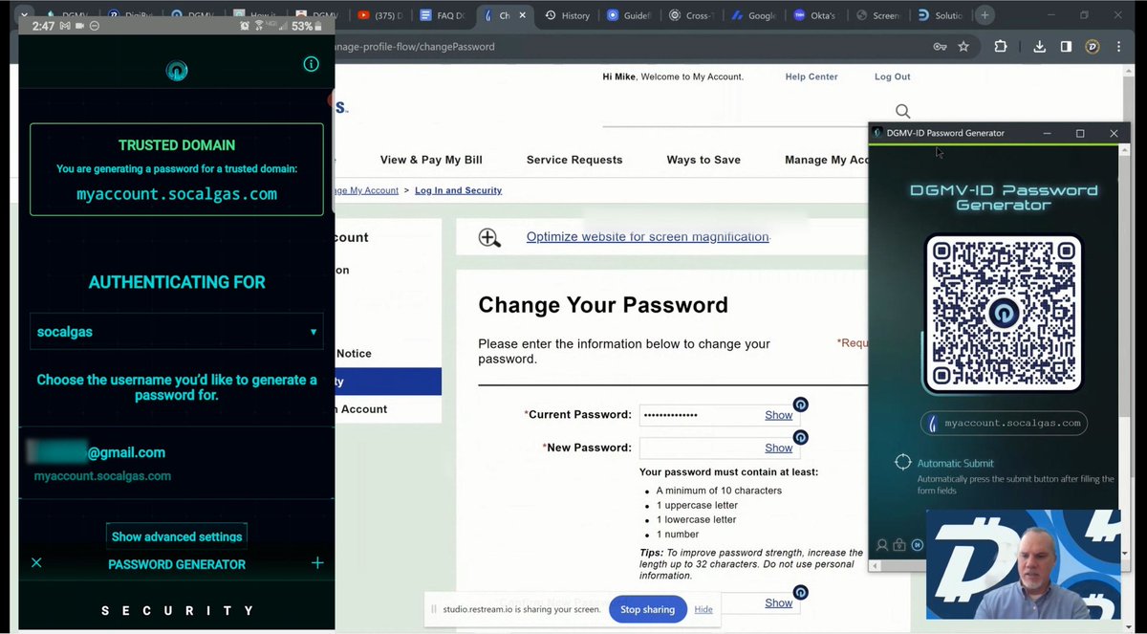Tap the myaccount.socalgas.com trusted domain text
This screenshot has height=634, width=1147.
tap(177, 194)
